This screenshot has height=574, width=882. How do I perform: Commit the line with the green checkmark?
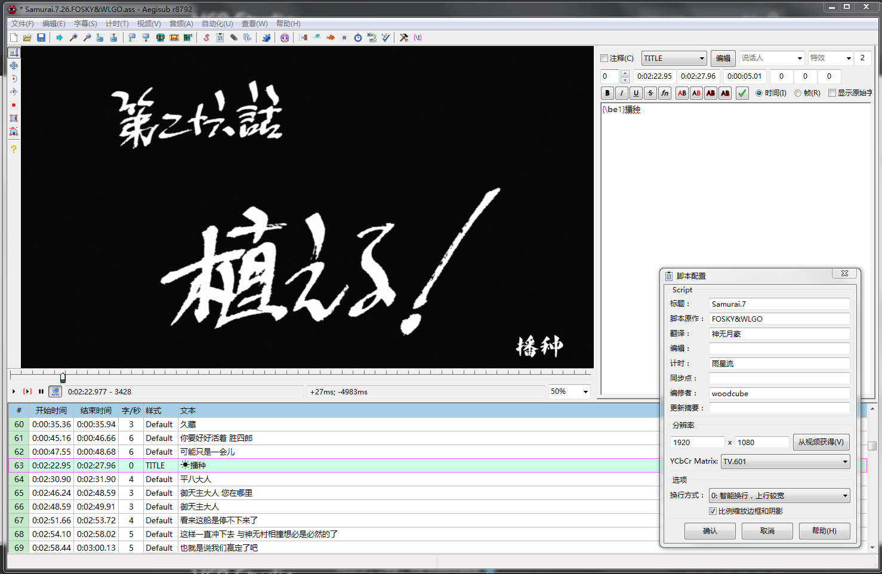pos(742,93)
